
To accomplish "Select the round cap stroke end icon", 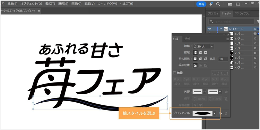I will [200, 53].
